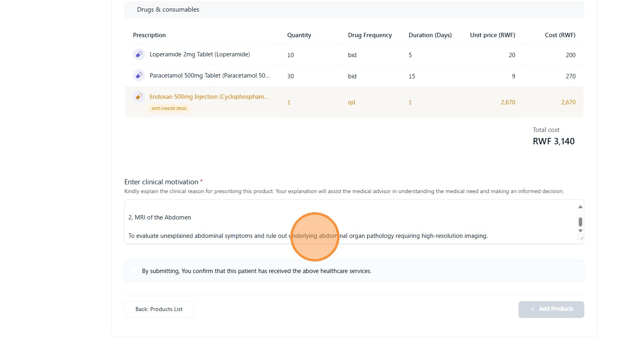
Task: Click Paracetamol duration value 15
Action: pyautogui.click(x=412, y=76)
